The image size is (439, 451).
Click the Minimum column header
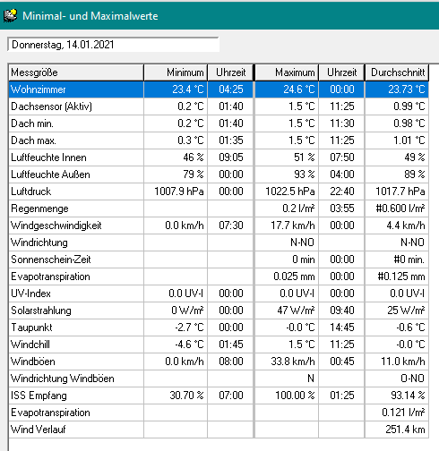[176, 72]
